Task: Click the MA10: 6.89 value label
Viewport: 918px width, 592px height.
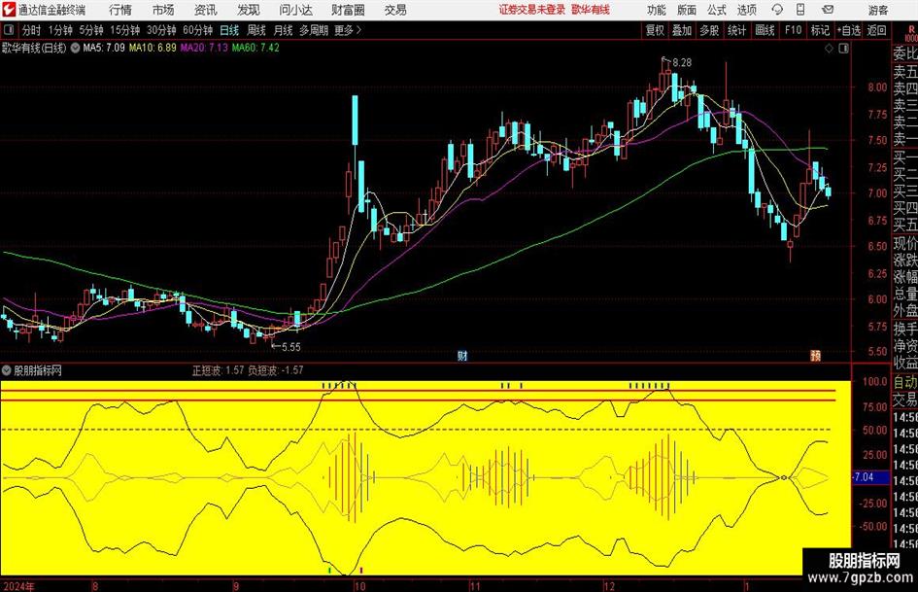Action: coord(153,48)
